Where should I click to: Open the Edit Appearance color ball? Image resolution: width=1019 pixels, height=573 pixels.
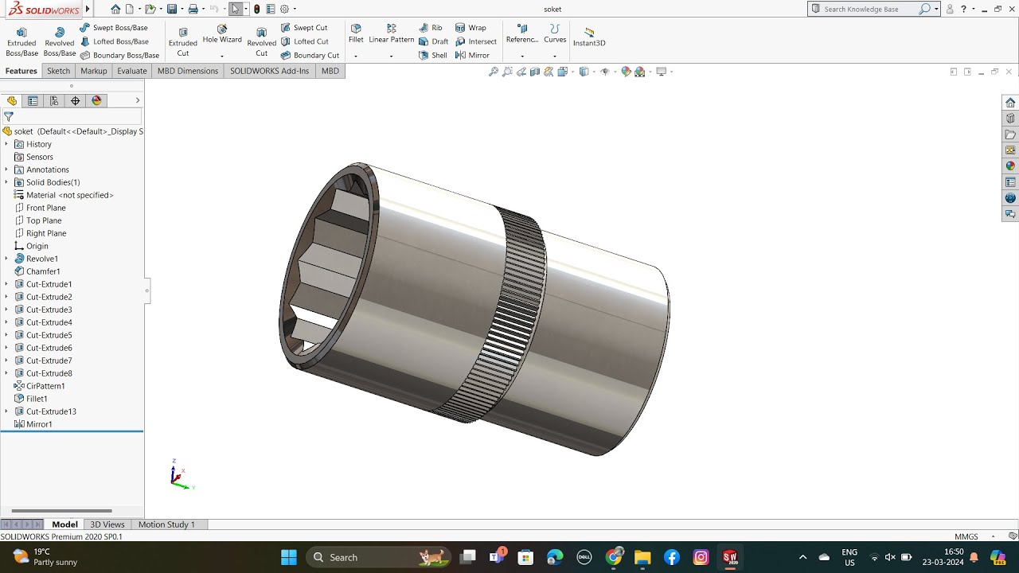pos(626,72)
